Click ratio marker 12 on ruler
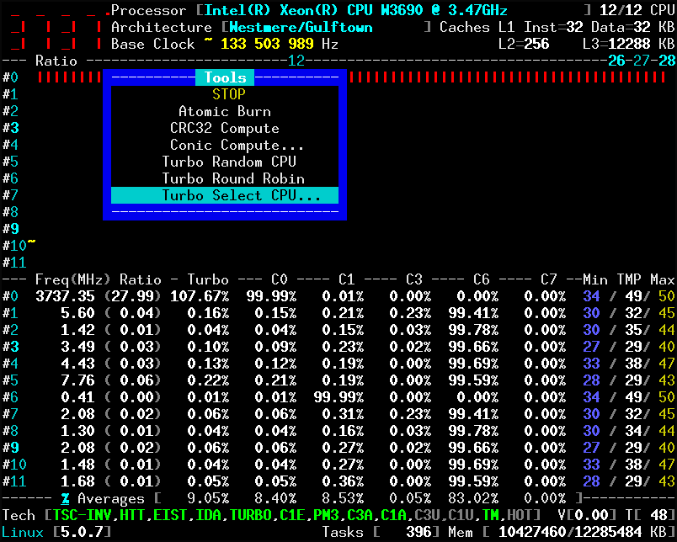Screen dimensions: 677x542 point(296,61)
